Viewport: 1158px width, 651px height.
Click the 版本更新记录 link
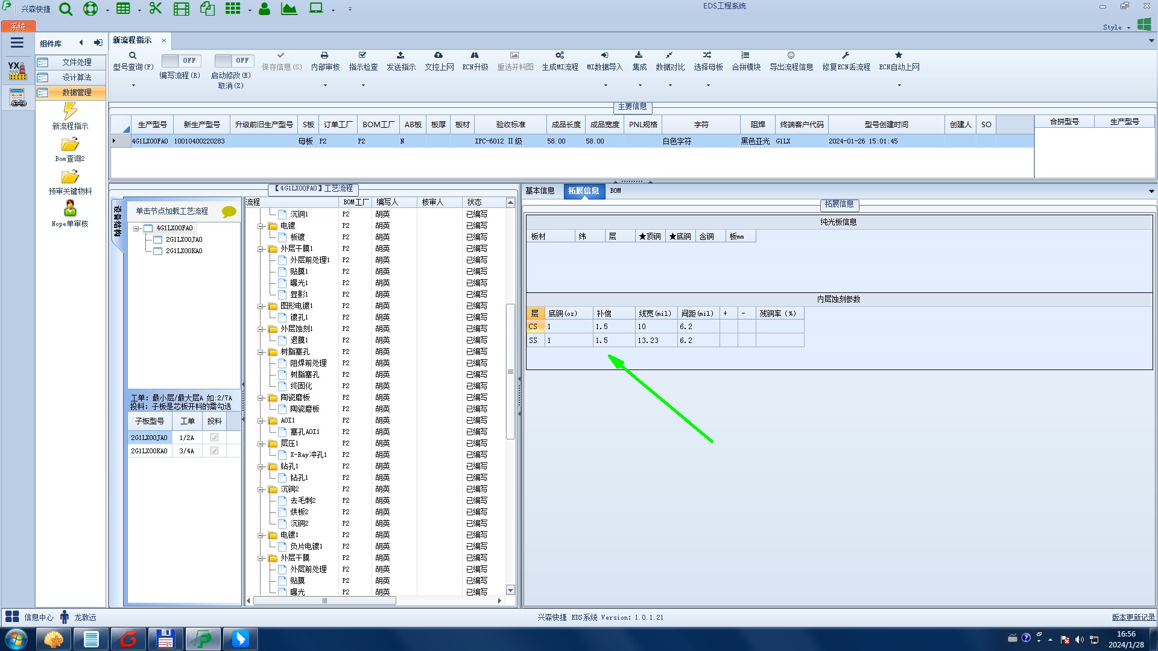[x=1133, y=617]
